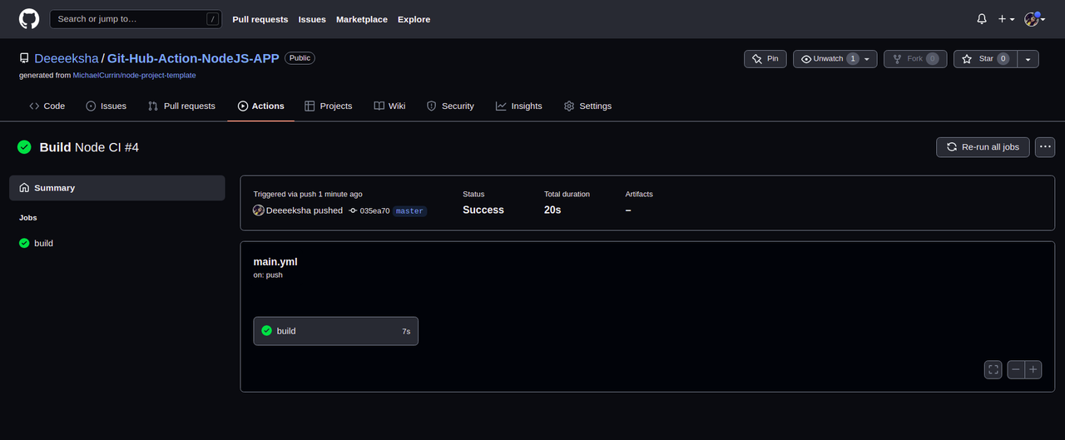Switch to the Settings tab
The image size is (1065, 440).
click(587, 106)
